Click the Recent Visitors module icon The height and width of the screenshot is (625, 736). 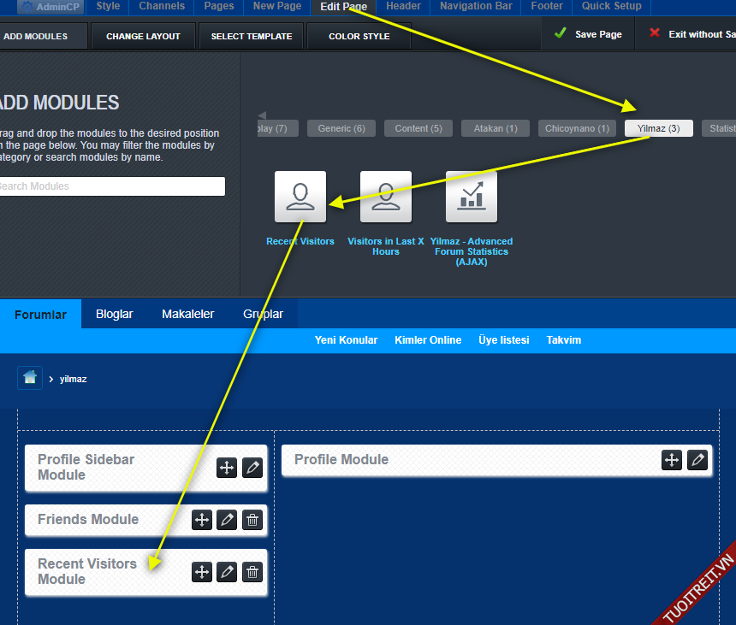point(300,197)
